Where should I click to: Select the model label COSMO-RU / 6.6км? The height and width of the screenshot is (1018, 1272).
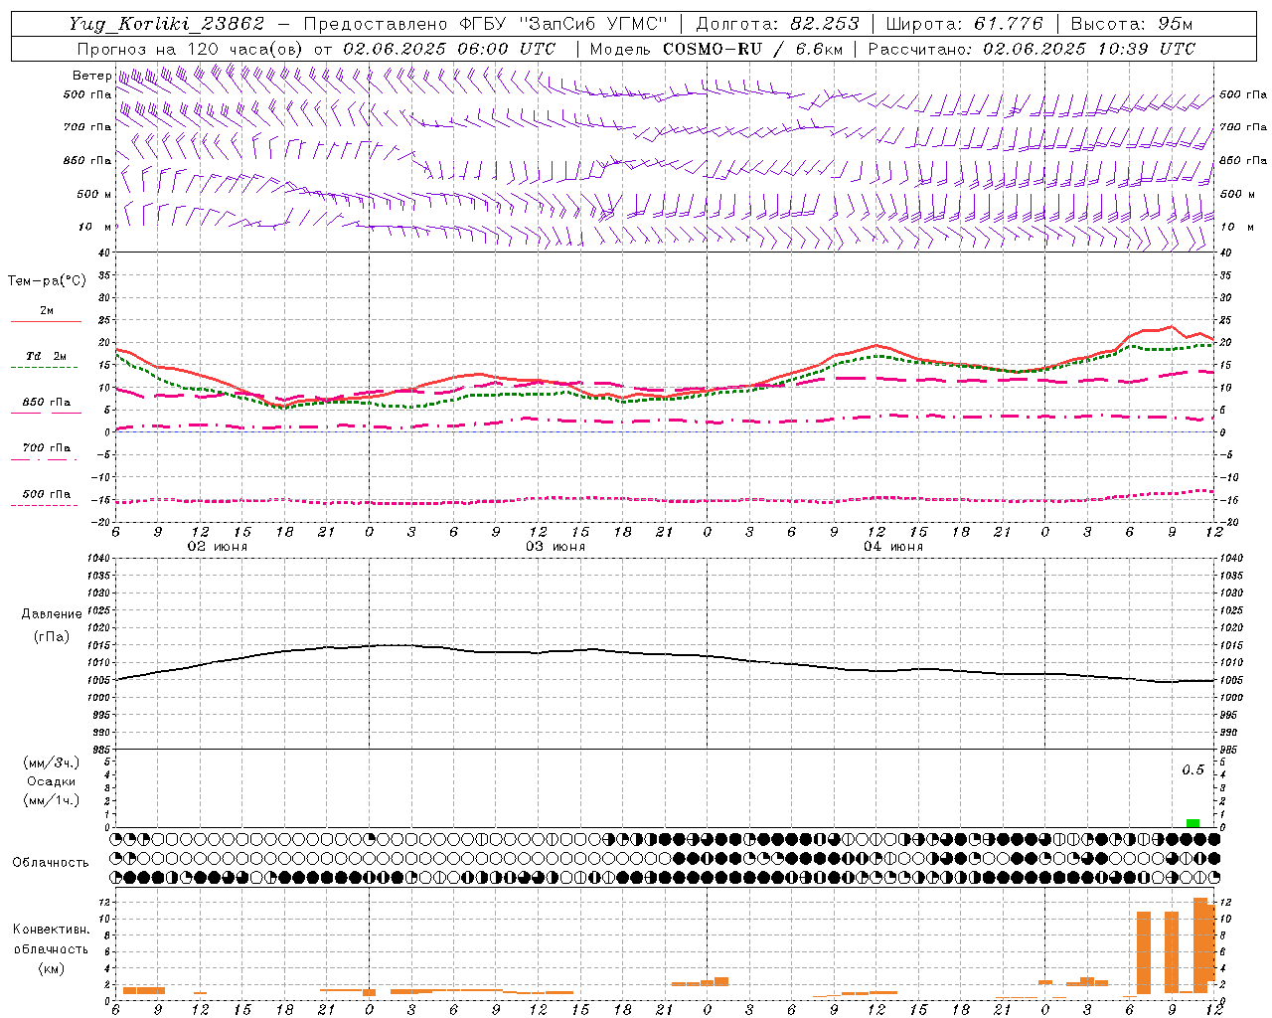tap(753, 49)
